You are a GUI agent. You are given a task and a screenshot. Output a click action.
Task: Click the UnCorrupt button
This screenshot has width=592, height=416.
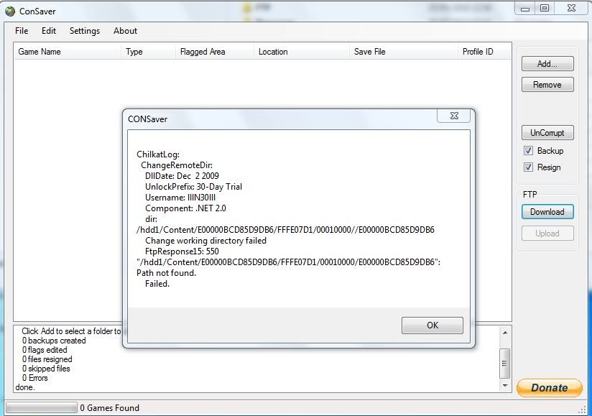[x=547, y=132]
